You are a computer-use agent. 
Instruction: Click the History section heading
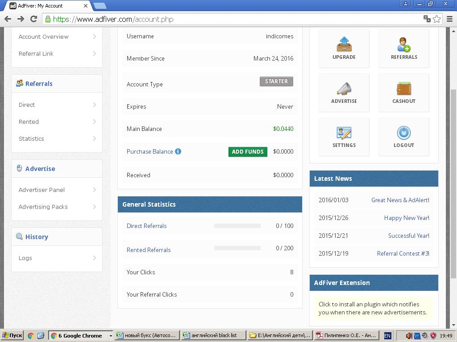point(37,237)
